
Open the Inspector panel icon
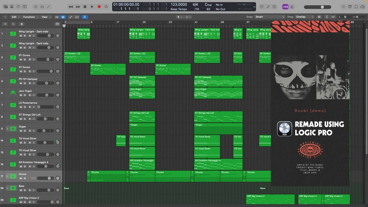click(12, 7)
